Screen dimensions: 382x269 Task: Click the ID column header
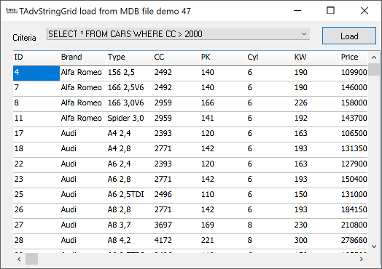tap(36, 58)
